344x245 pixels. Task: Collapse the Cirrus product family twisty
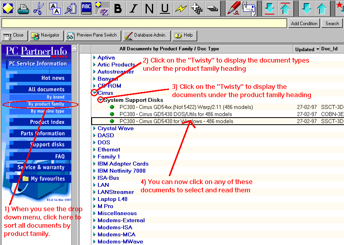click(94, 93)
